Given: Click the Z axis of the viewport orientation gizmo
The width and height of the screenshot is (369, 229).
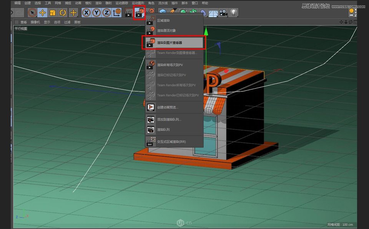Looking at the screenshot, I should (x=17, y=217).
